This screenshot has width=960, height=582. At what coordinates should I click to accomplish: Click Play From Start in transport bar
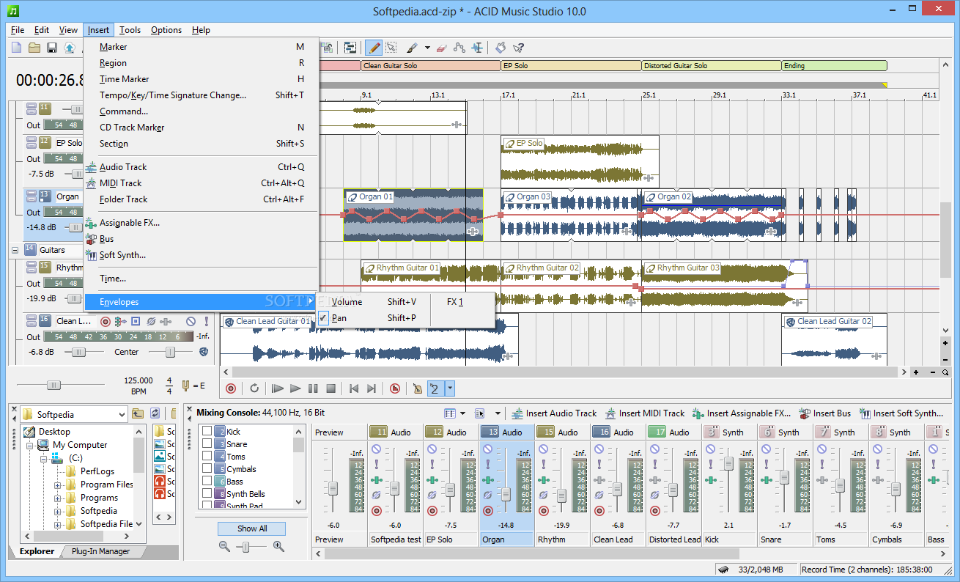tap(278, 388)
